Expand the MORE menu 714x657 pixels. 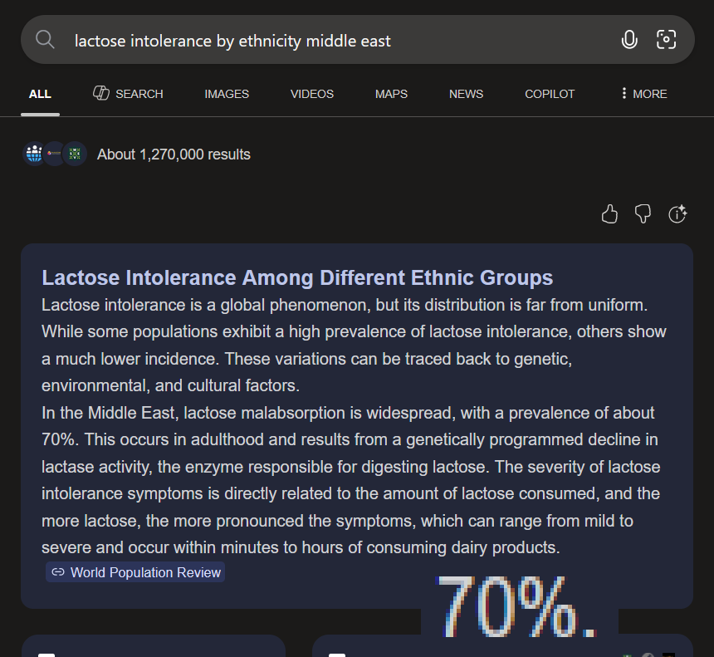[644, 94]
